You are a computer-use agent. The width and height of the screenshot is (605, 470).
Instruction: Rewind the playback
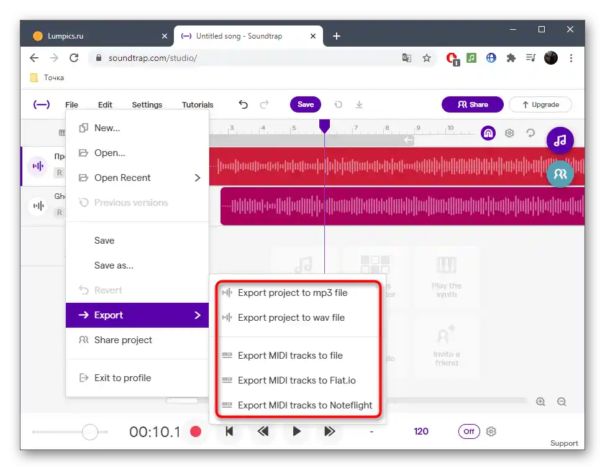coord(263,431)
